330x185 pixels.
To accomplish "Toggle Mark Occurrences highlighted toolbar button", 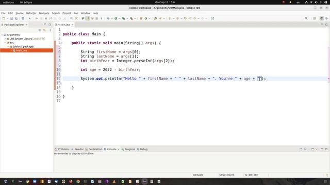I will pos(88,18).
